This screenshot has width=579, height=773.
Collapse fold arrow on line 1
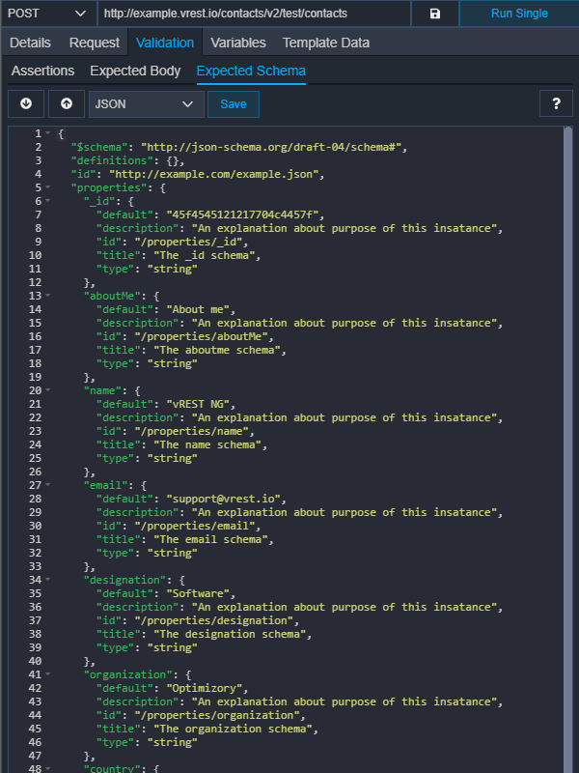click(47, 133)
